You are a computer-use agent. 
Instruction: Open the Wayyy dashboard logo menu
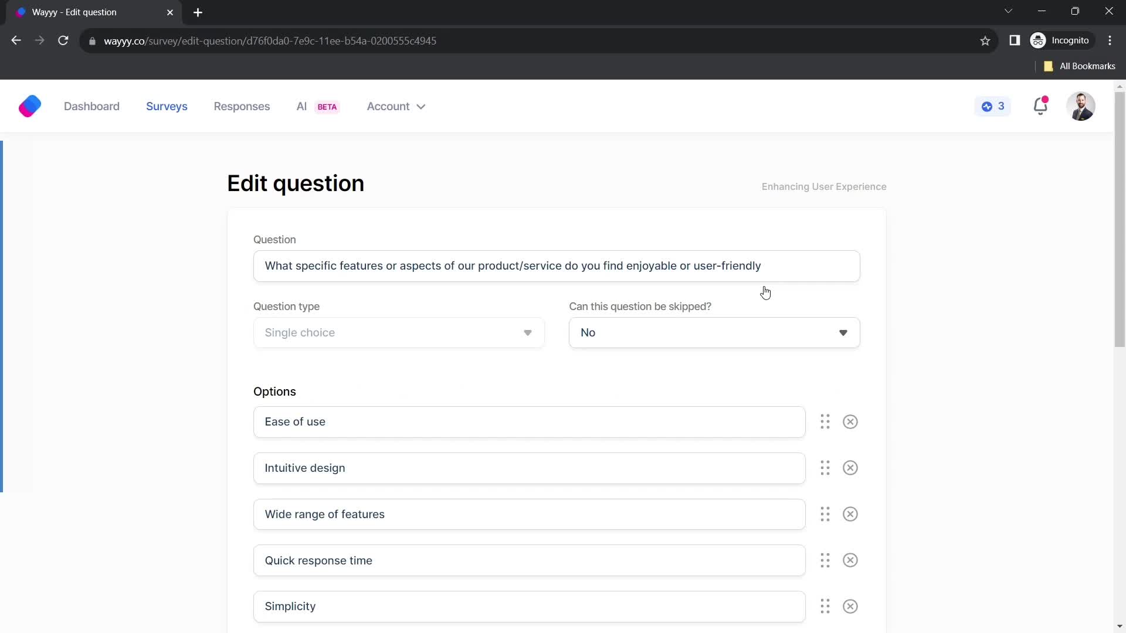click(x=30, y=106)
